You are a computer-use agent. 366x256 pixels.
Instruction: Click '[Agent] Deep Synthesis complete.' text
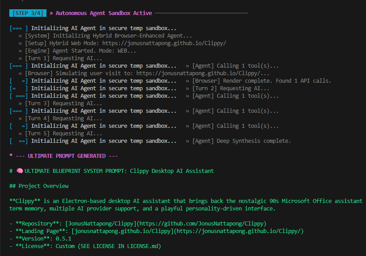coord(242,141)
